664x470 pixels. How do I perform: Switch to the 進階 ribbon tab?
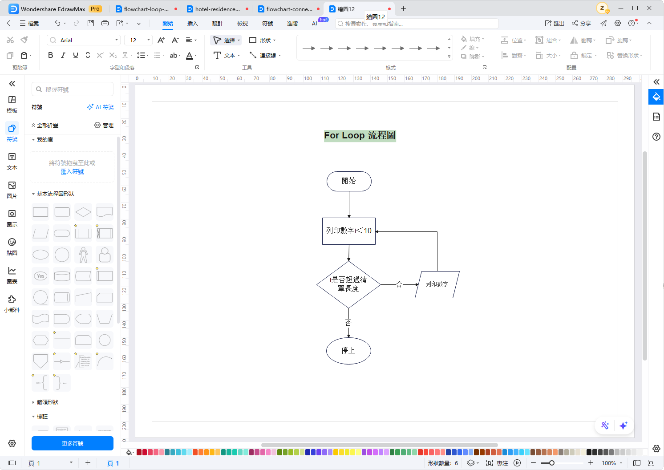tap(292, 23)
